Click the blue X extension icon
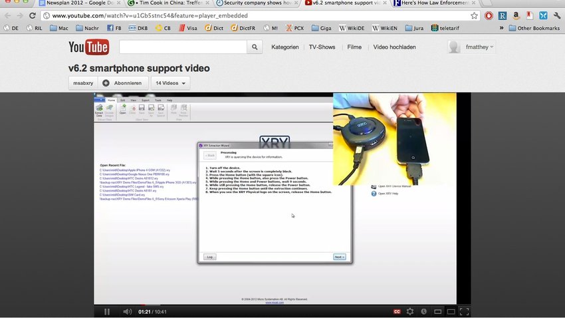The height and width of the screenshot is (318, 565). (x=543, y=15)
